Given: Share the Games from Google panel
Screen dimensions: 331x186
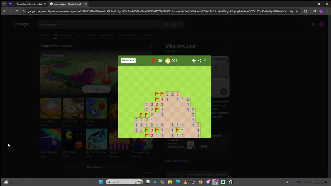Looking at the screenshot, I should (x=151, y=46).
